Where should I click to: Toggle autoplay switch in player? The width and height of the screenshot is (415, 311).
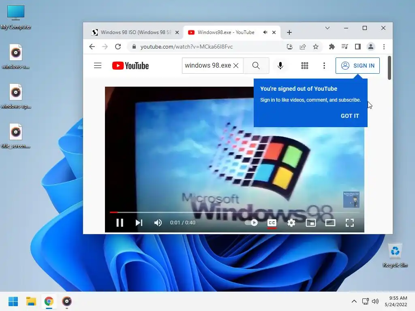251,223
